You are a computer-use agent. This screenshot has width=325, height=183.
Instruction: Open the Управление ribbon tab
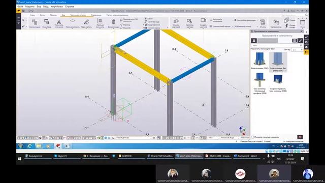[x=96, y=15]
